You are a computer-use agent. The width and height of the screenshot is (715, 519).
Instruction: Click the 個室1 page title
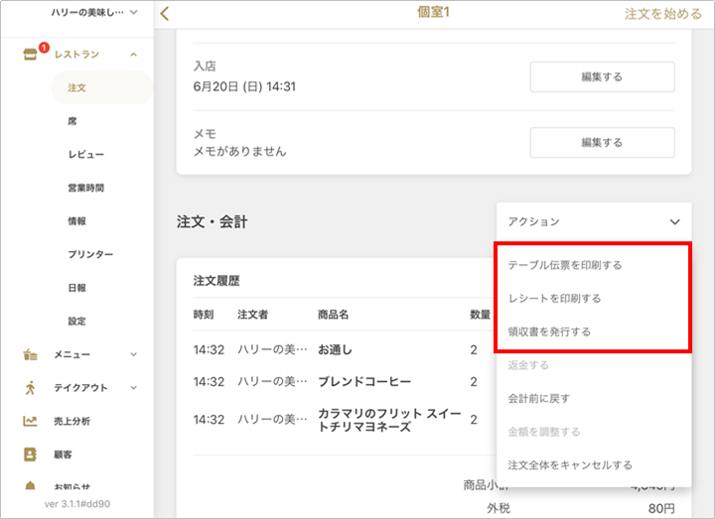click(x=433, y=12)
